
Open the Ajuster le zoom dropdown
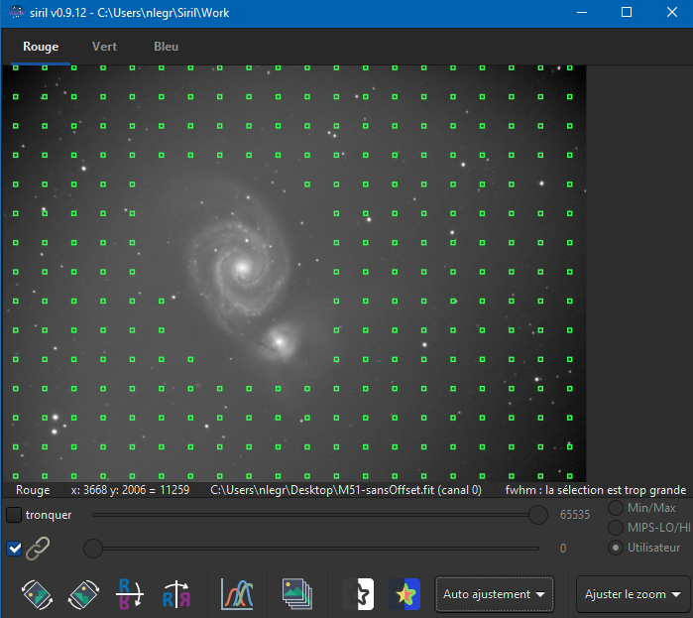tap(633, 594)
